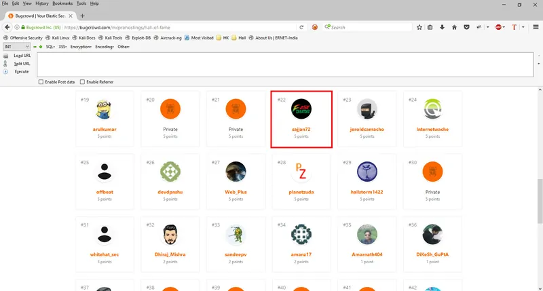Expand the Encoding dropdown menu
The image size is (543, 291).
(x=105, y=47)
